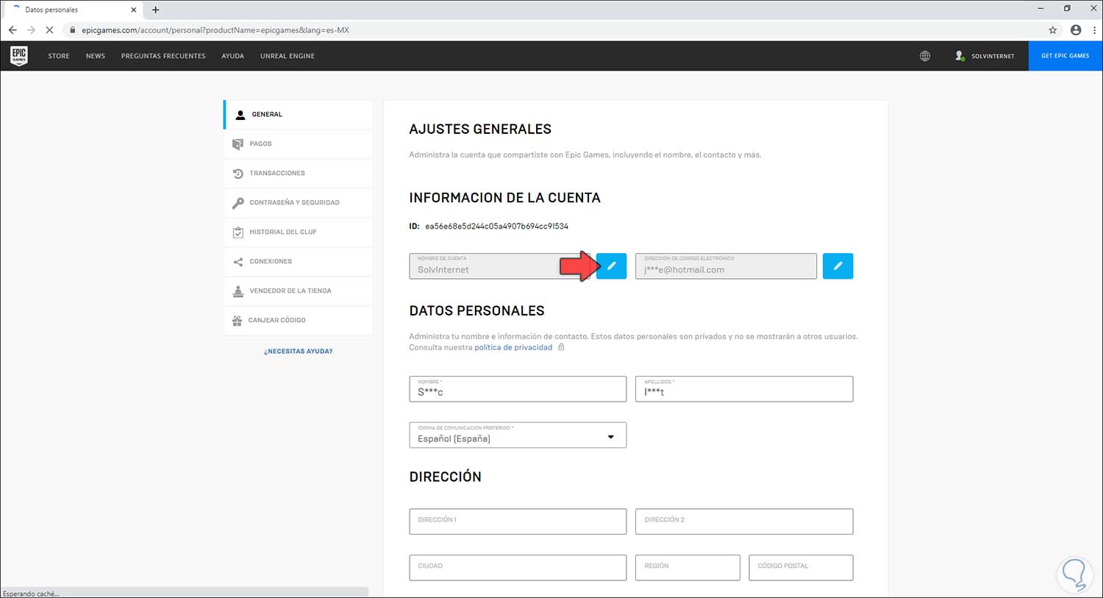Image resolution: width=1103 pixels, height=598 pixels.
Task: Click the account ID value text
Action: pos(496,227)
